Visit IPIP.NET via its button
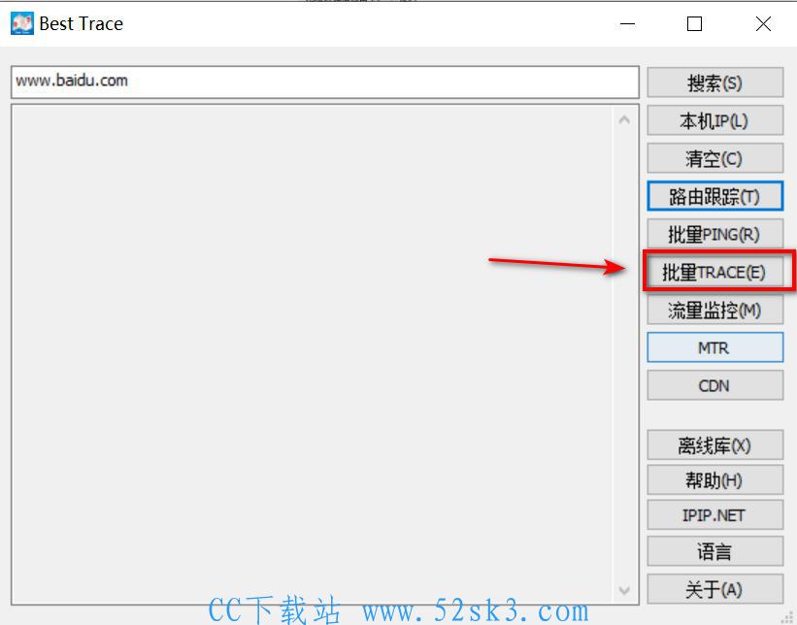This screenshot has width=797, height=625. (714, 515)
